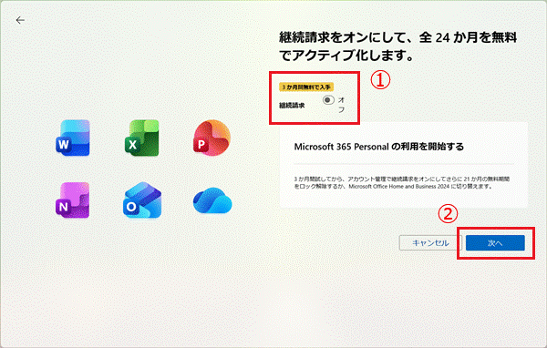The image size is (547, 348).
Task: Click the Outlook app icon
Action: 142,200
